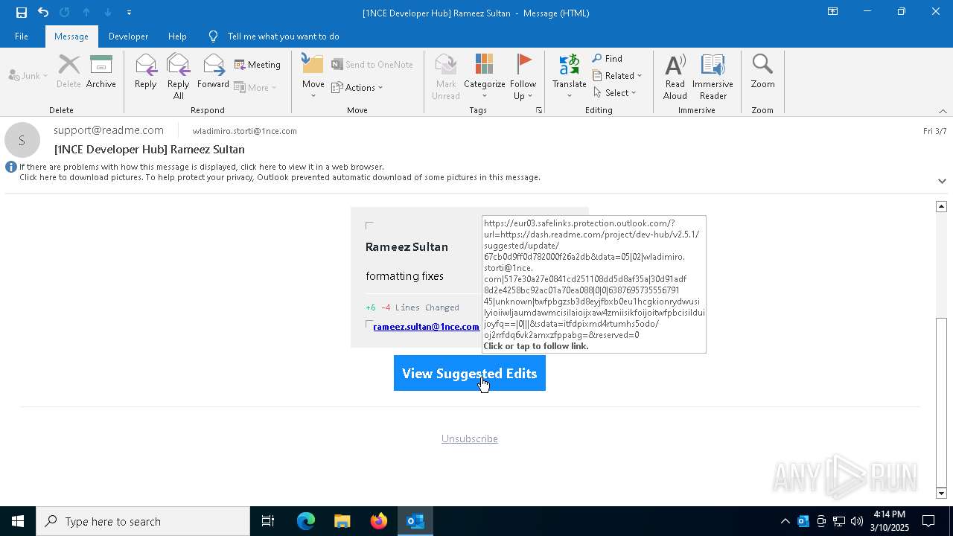Screen dimensions: 953x536
Task: Click the taskbar search box
Action: pos(143,521)
